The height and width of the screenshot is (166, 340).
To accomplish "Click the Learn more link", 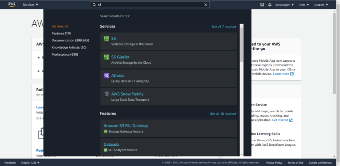I will (281, 74).
